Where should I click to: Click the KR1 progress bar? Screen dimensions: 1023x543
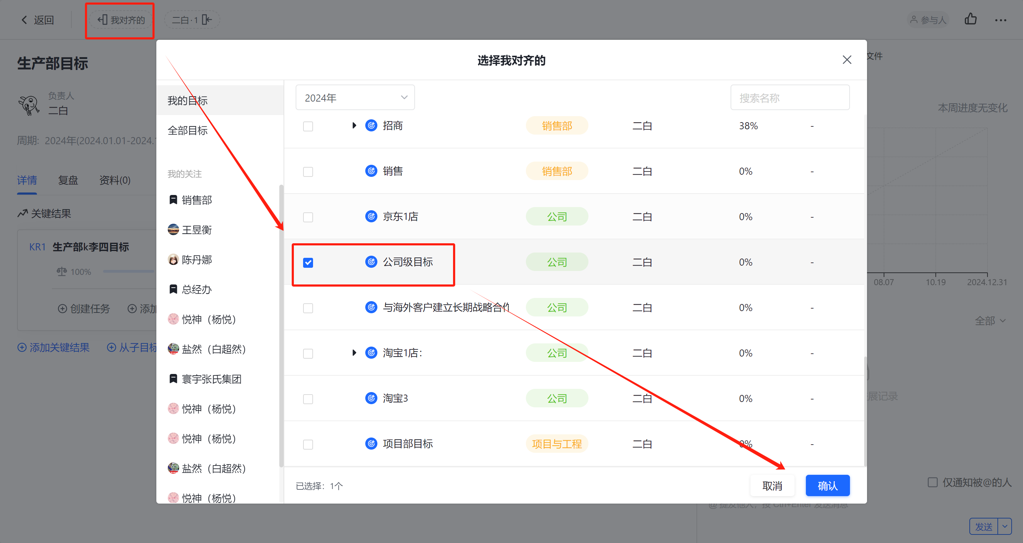click(x=129, y=272)
